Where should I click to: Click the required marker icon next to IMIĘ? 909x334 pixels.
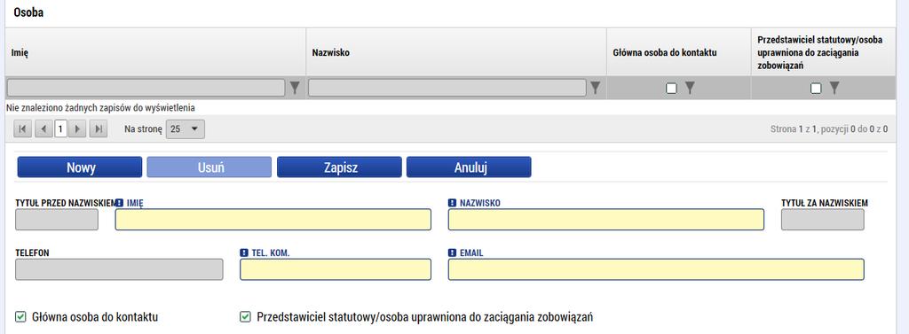pyautogui.click(x=120, y=203)
